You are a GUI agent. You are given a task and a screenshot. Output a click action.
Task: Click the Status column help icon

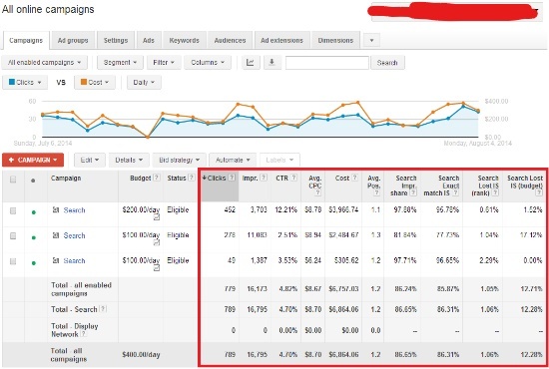pos(192,178)
